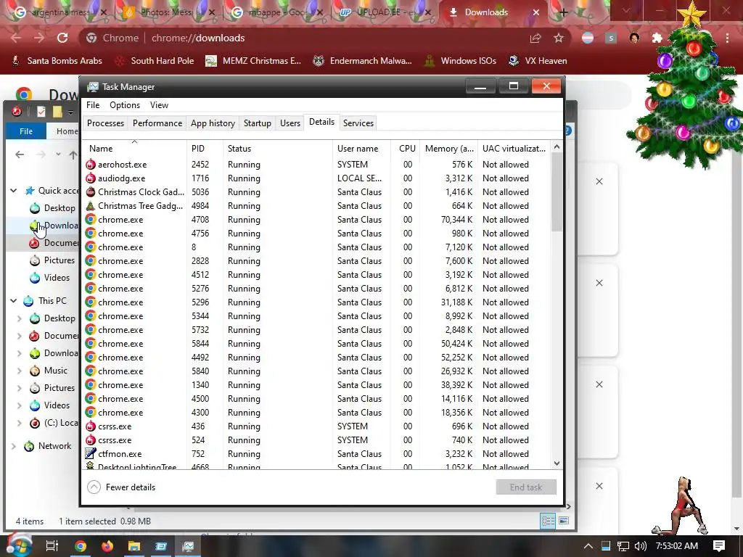This screenshot has height=557, width=743.
Task: Switch to App history tab
Action: [x=213, y=123]
